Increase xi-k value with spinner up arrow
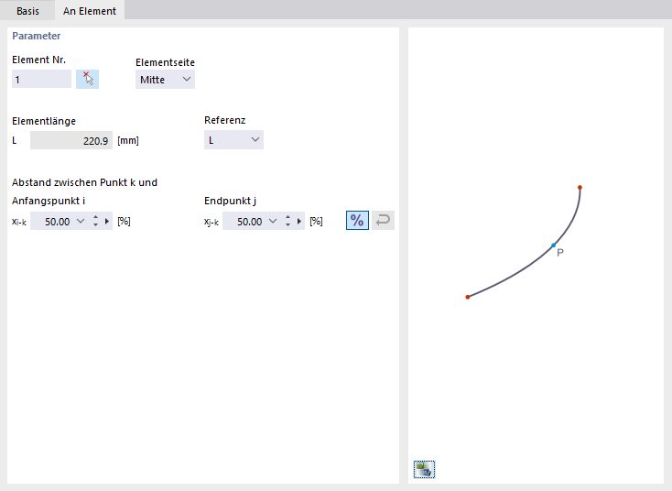672x491 pixels. point(95,218)
